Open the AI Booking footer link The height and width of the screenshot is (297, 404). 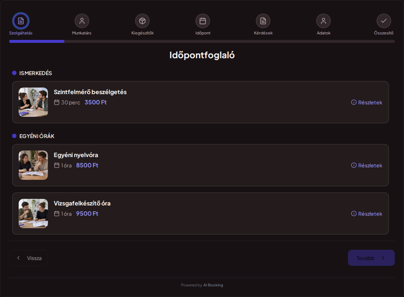click(x=213, y=285)
